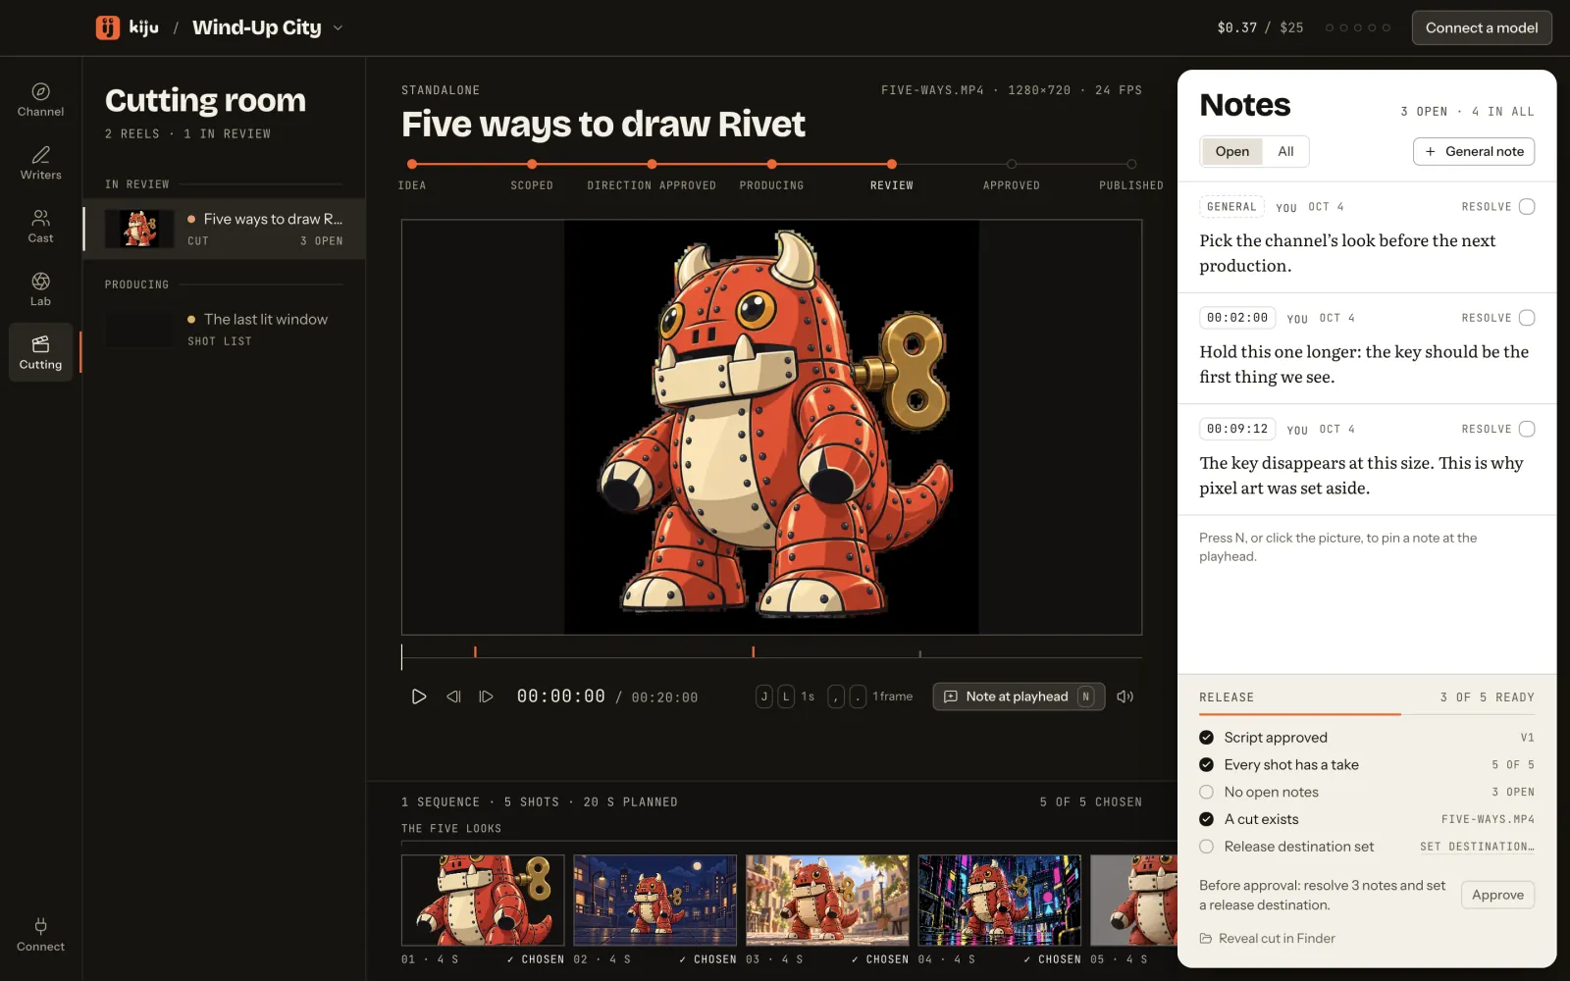Select the Review stage in pipeline
1570x981 pixels.
891,175
